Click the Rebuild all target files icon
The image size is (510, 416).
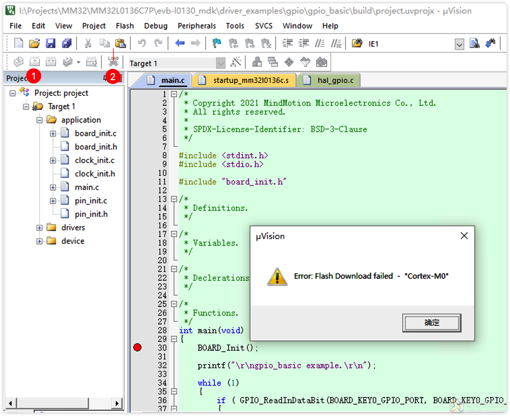(x=51, y=62)
